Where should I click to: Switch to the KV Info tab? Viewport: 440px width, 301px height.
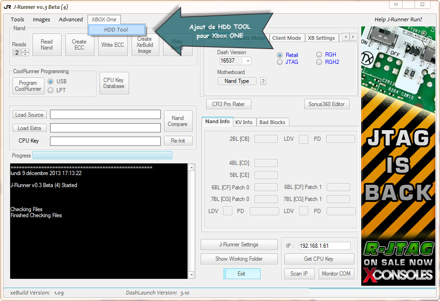tap(244, 122)
